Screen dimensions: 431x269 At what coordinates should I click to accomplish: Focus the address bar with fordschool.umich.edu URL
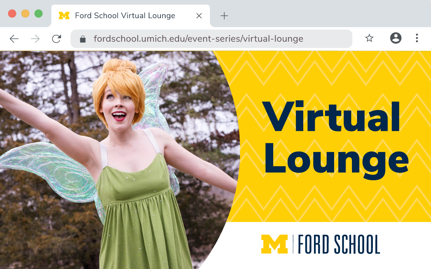pyautogui.click(x=212, y=39)
